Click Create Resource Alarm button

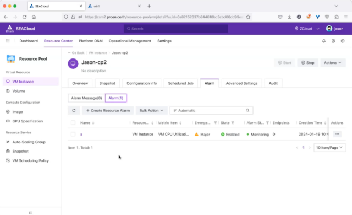tap(108, 110)
